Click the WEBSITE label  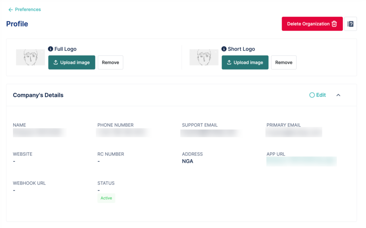coord(23,154)
